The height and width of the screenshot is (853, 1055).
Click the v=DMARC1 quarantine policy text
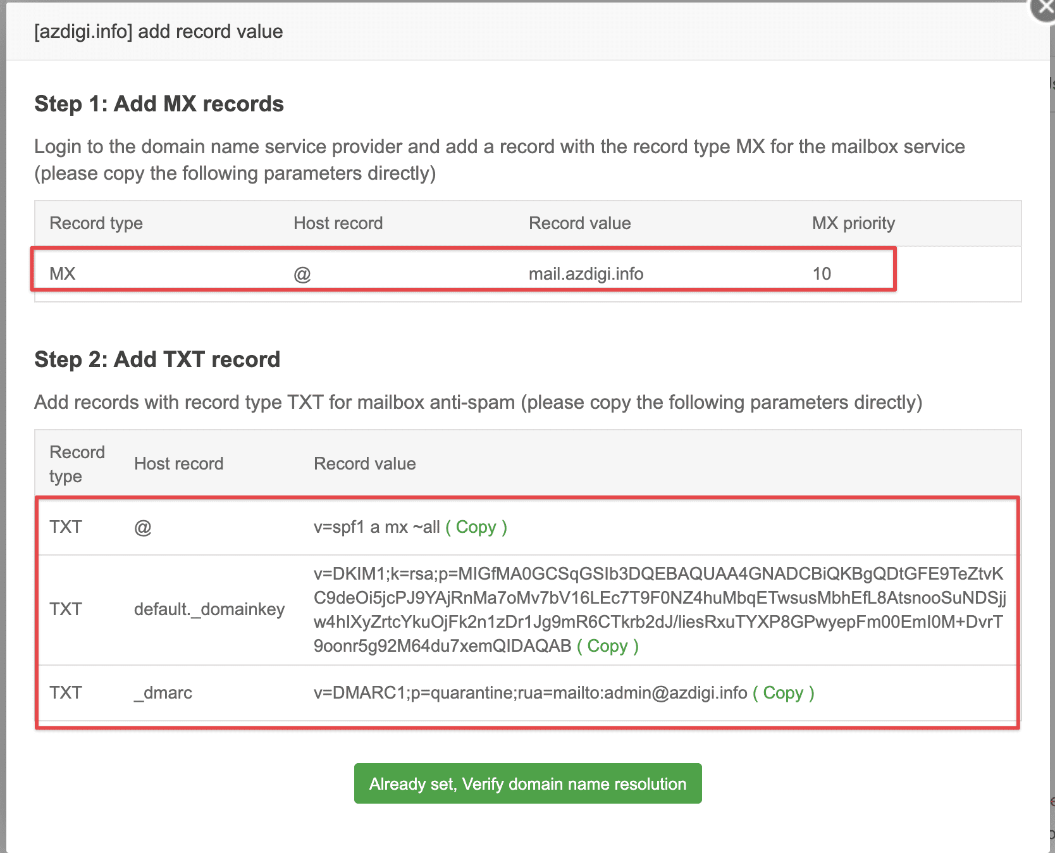[530, 693]
